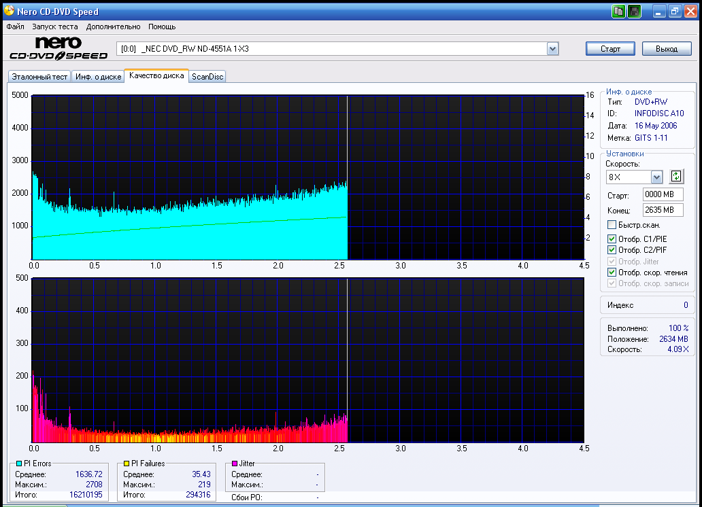Open the Файл menu
This screenshot has height=507, width=702.
(x=15, y=27)
